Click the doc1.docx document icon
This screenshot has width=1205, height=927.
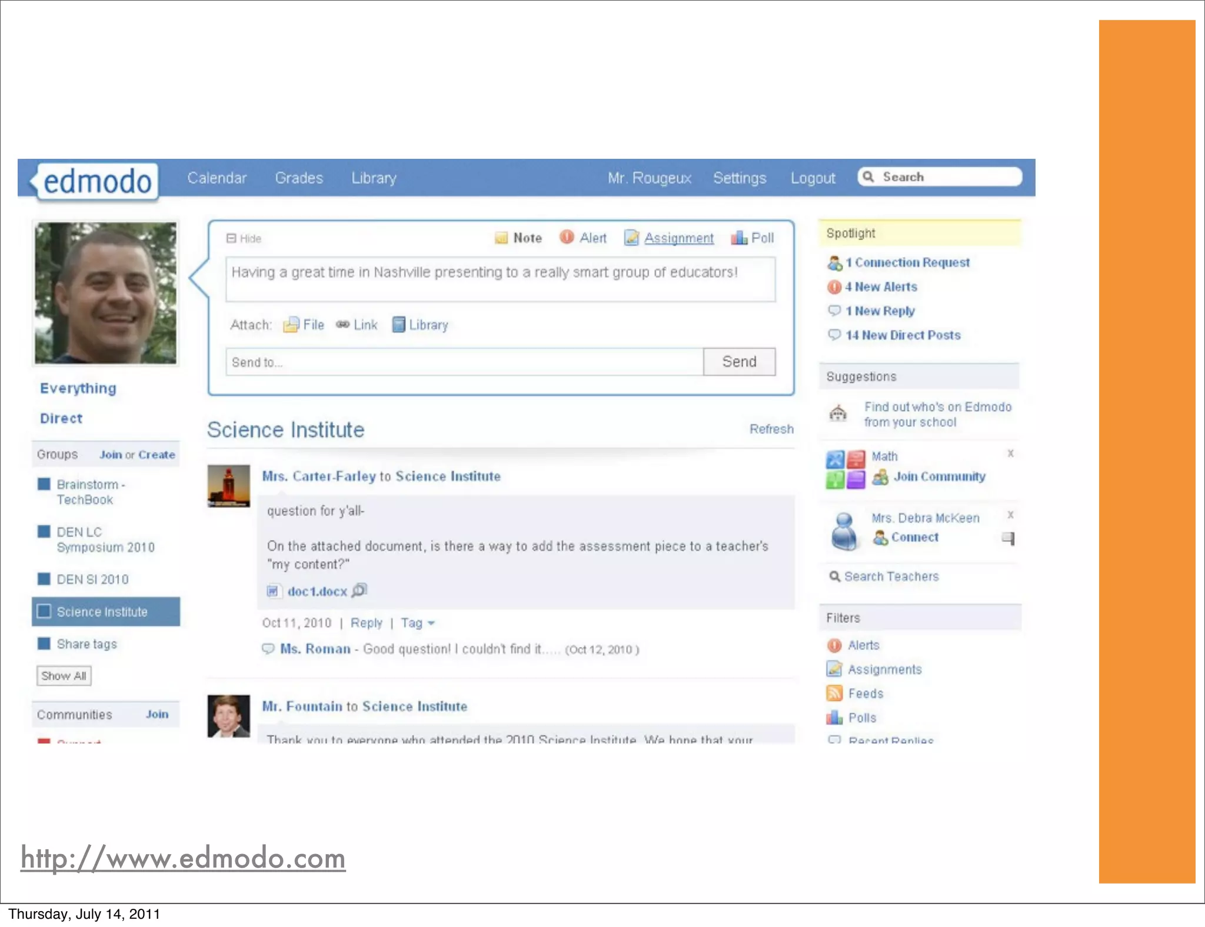pyautogui.click(x=272, y=591)
